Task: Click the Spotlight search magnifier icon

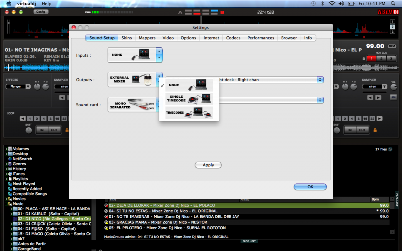Action: point(393,3)
